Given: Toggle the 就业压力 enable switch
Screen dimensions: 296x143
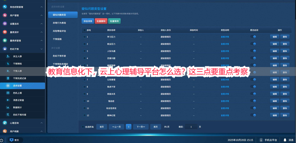Looking at the screenshot, I should pos(253,44).
